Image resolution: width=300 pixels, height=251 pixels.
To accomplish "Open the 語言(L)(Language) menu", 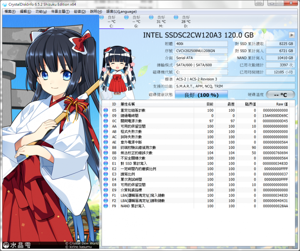I will tap(122, 12).
